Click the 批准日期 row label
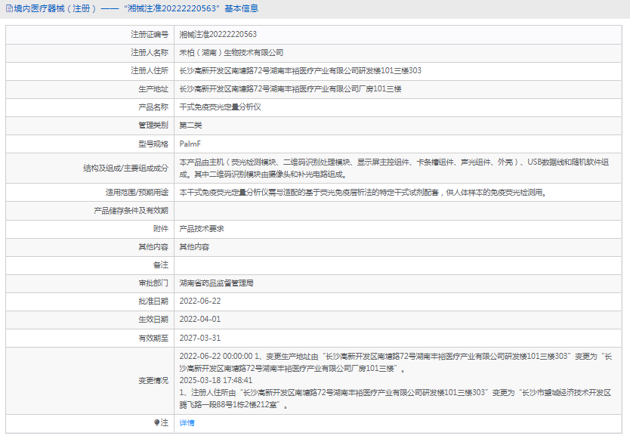This screenshot has width=630, height=439. pos(153,301)
